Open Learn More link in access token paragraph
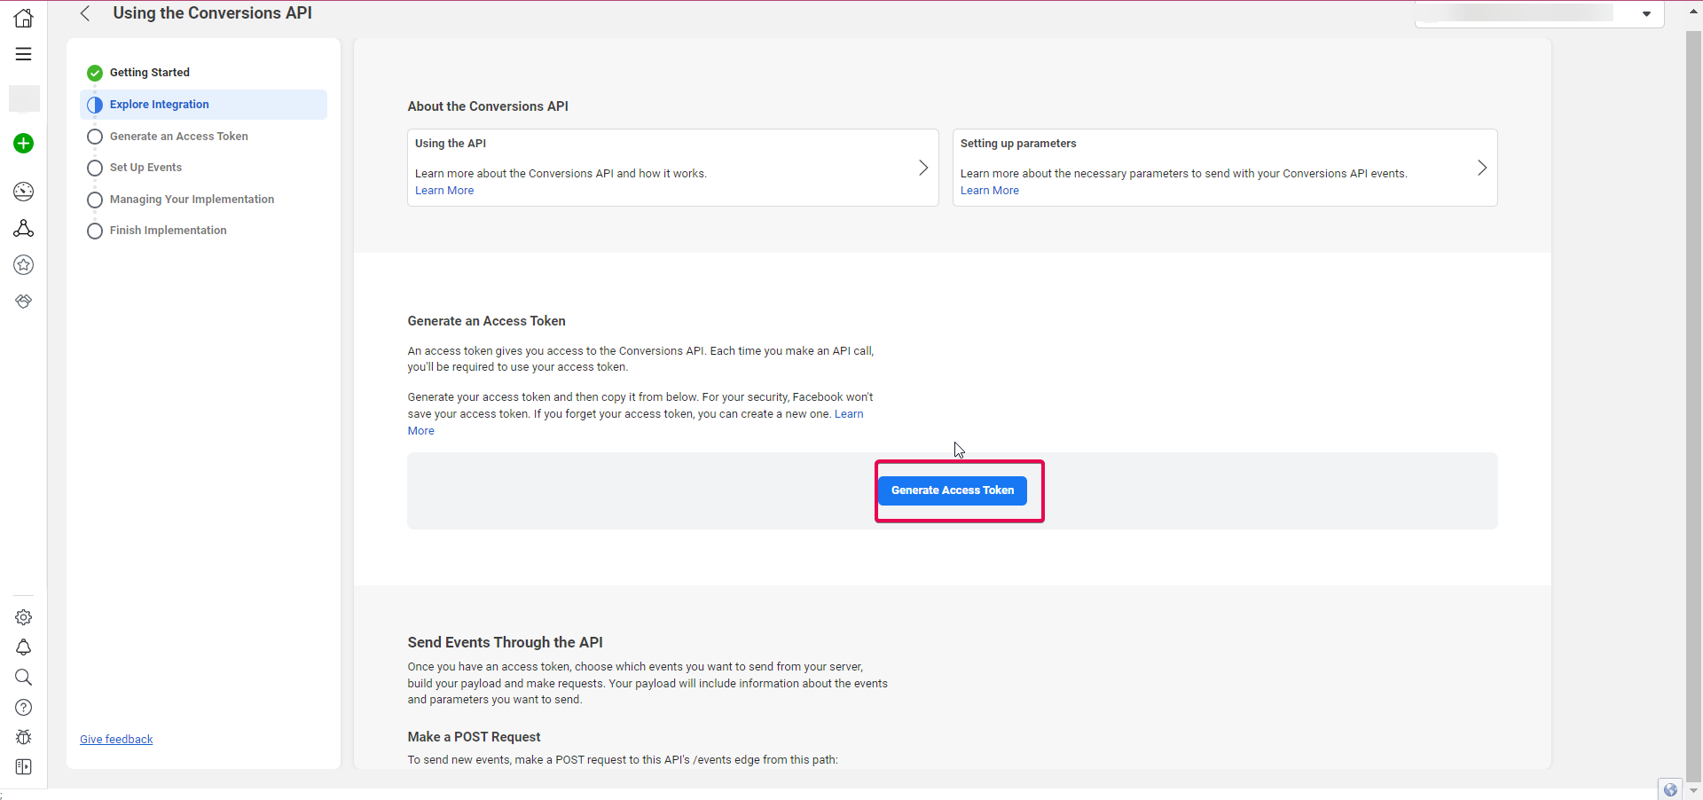Screen dimensions: 1703x800 click(x=849, y=414)
